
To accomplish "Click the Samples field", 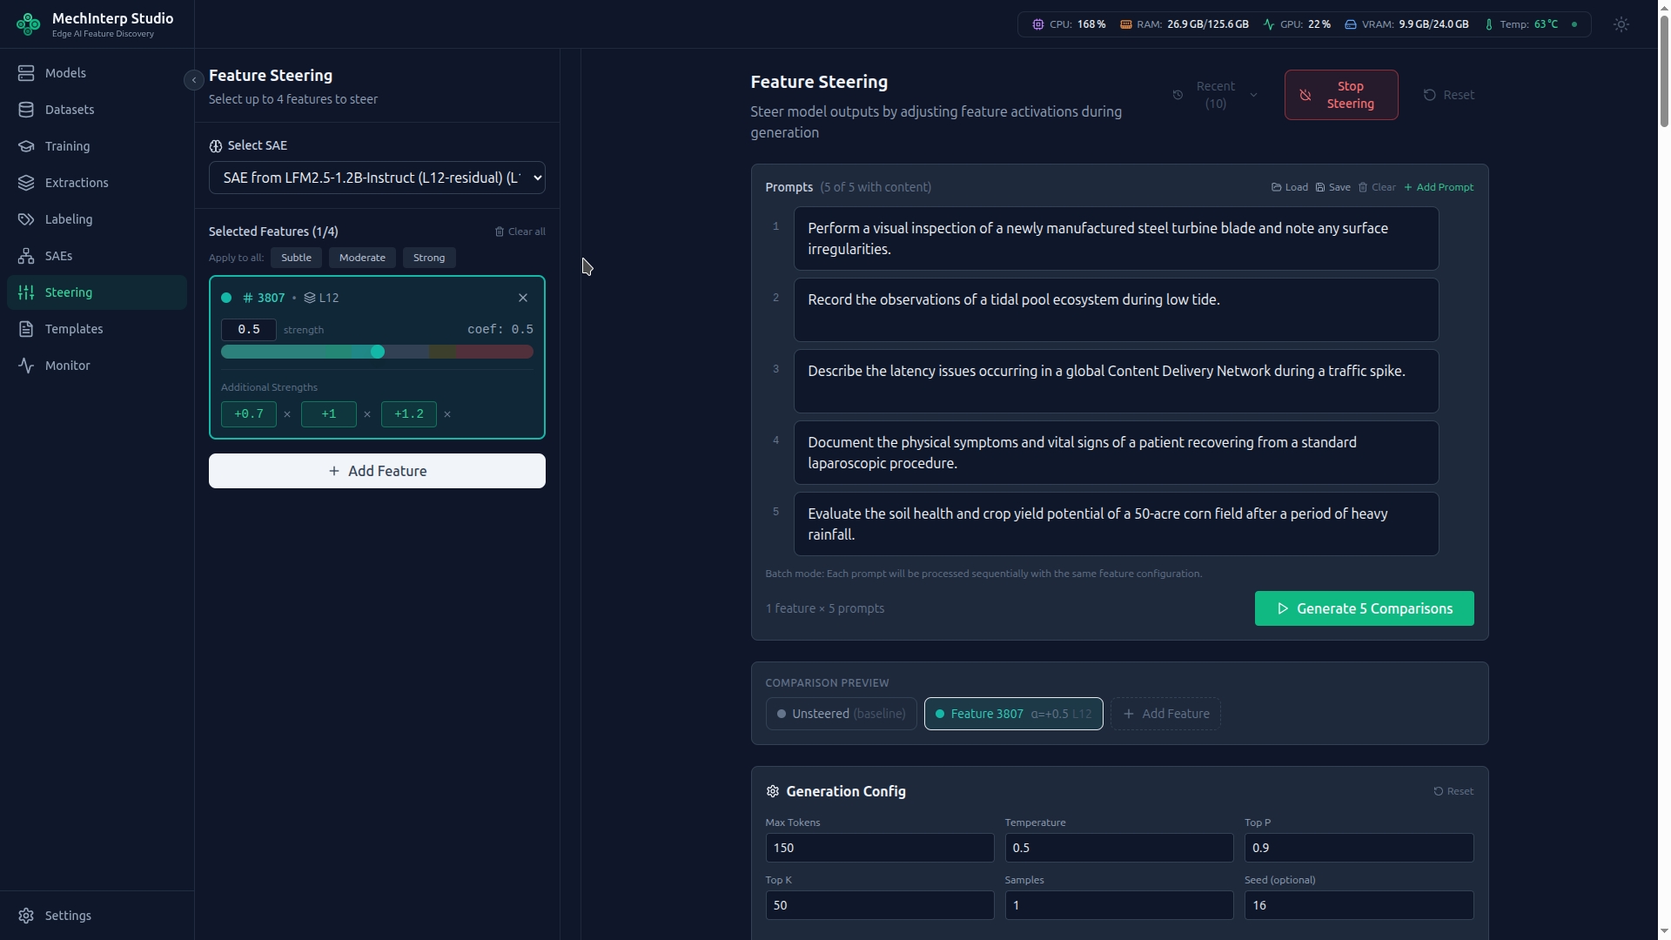I will coord(1118,905).
